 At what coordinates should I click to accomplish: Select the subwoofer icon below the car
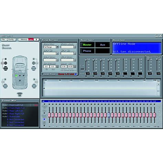click(x=20, y=95)
